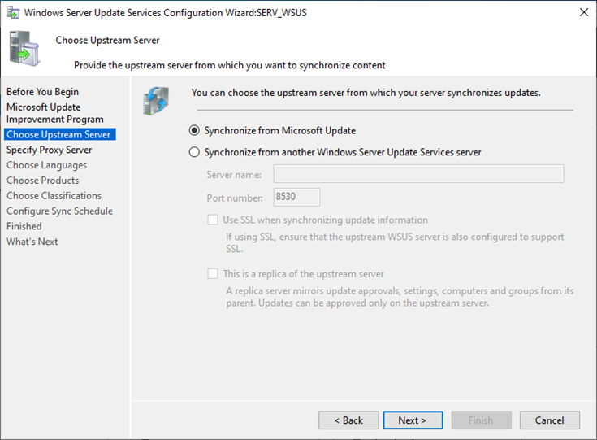The width and height of the screenshot is (597, 440).
Task: Go to the Before You Begin step
Action: pos(42,92)
